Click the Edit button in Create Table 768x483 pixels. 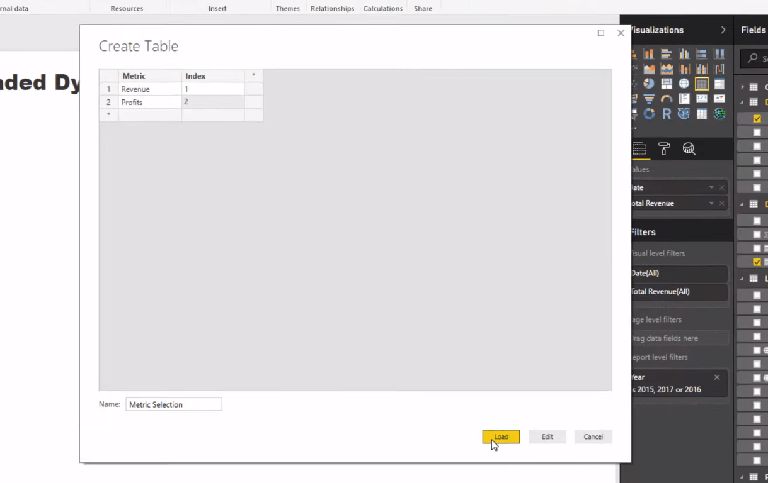coord(547,436)
